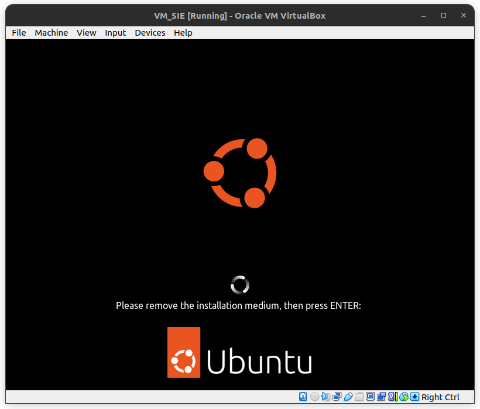Click the USB devices status icon
Viewport: 480px width, 409px height.
click(348, 397)
